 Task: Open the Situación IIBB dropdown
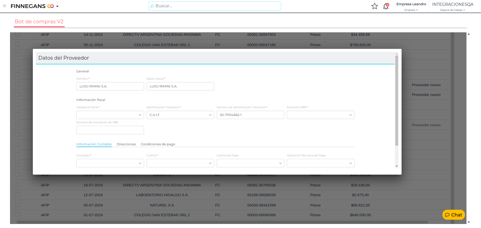coord(320,115)
